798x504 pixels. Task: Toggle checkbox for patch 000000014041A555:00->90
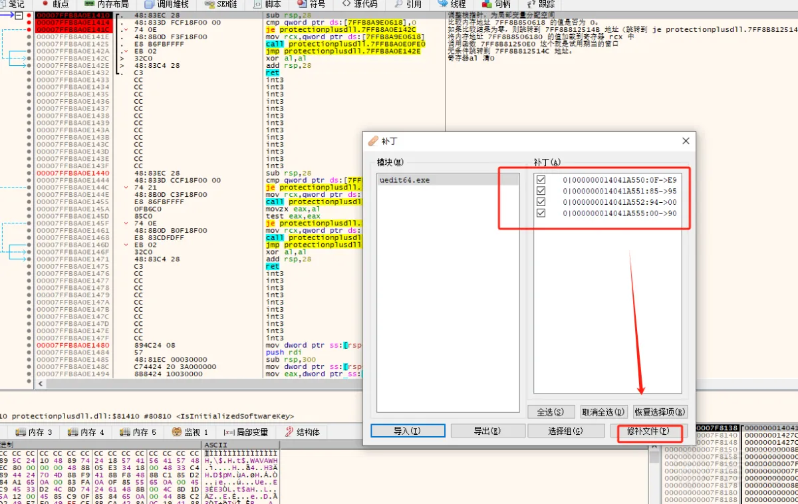point(541,213)
